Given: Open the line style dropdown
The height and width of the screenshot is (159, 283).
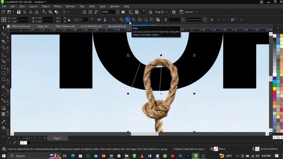Looking at the screenshot, I should tap(204, 19).
